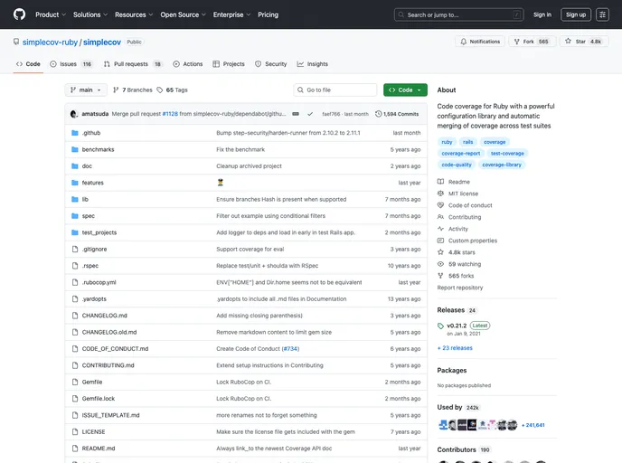Open the GitHub home logo
622x463 pixels.
pyautogui.click(x=19, y=14)
